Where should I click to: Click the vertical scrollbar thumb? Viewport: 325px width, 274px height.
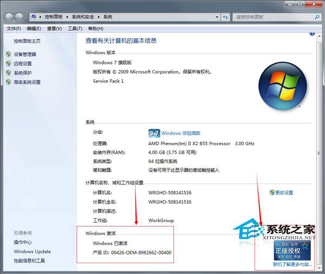click(319, 153)
